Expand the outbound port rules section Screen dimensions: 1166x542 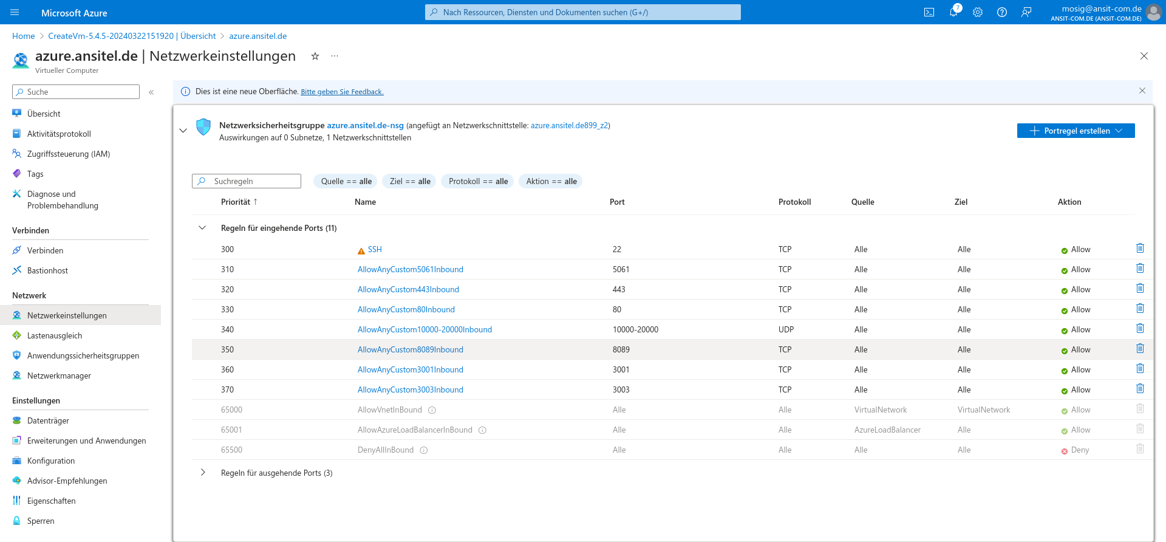pos(202,473)
